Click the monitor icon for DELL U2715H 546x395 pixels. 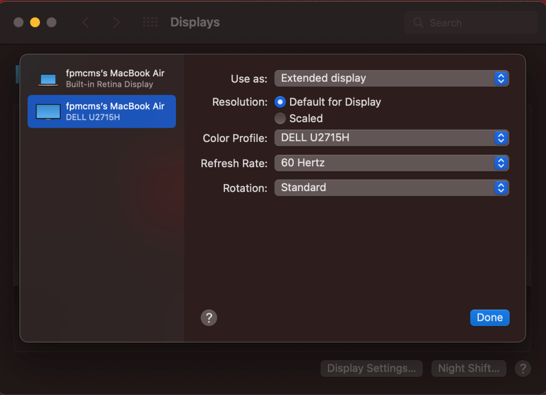48,112
